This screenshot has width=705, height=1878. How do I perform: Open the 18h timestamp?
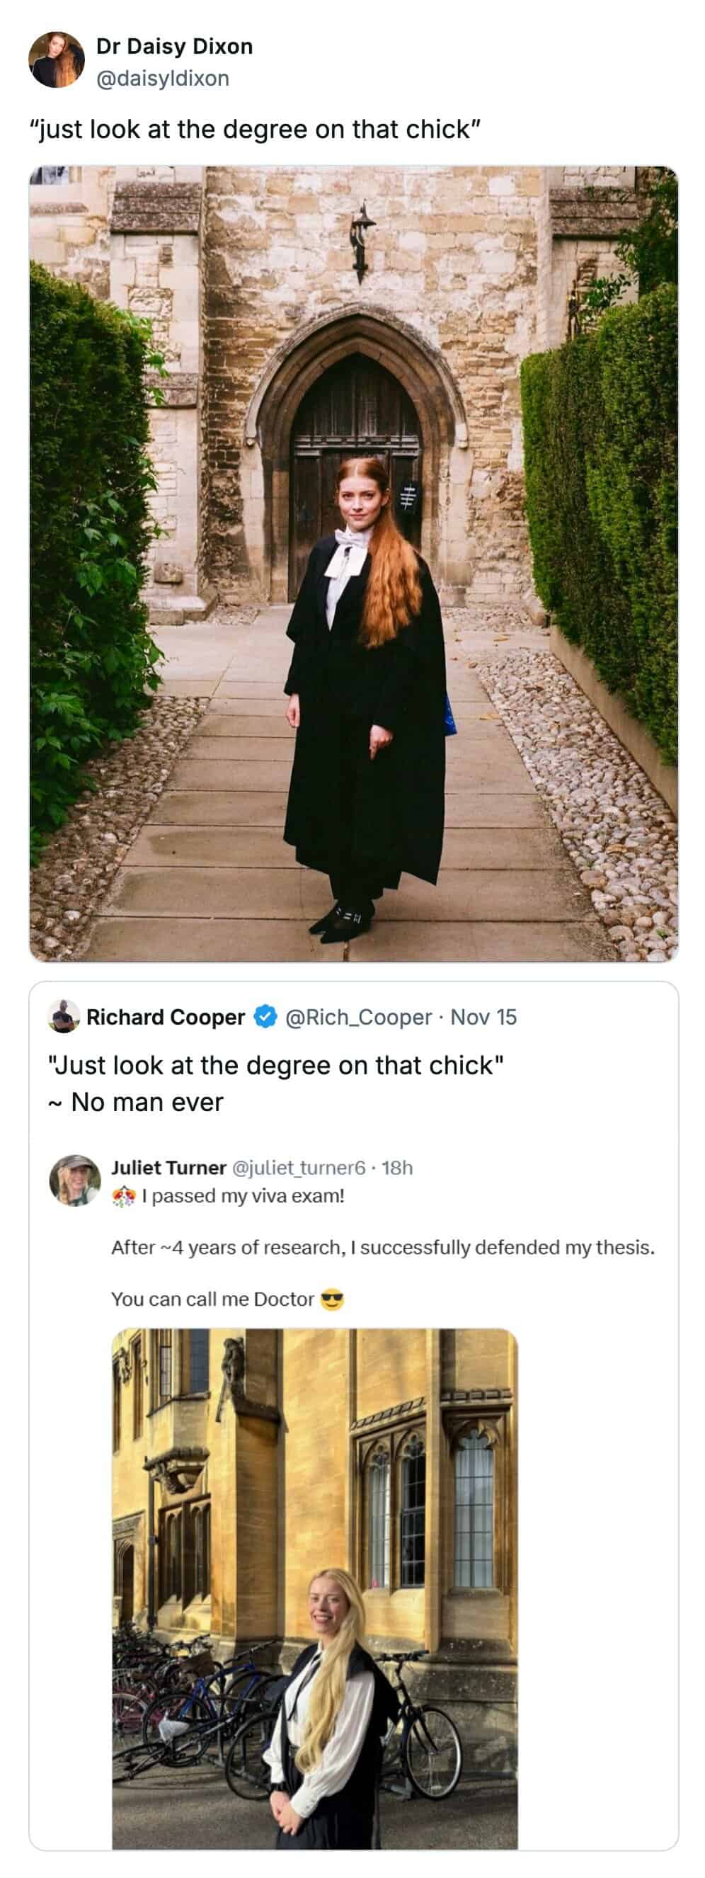click(x=397, y=1168)
